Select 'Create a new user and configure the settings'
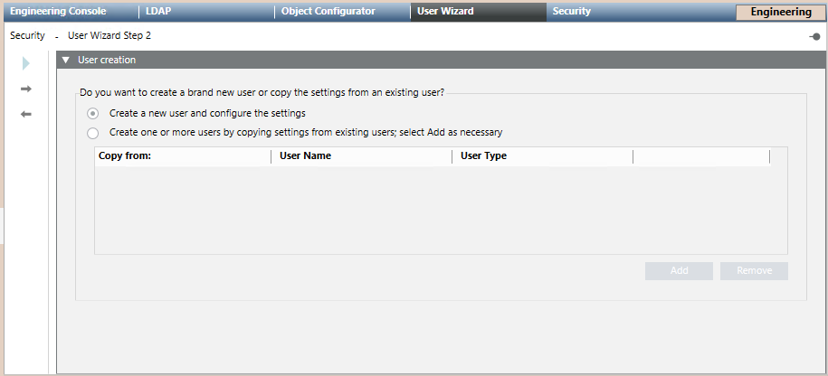 [x=93, y=114]
